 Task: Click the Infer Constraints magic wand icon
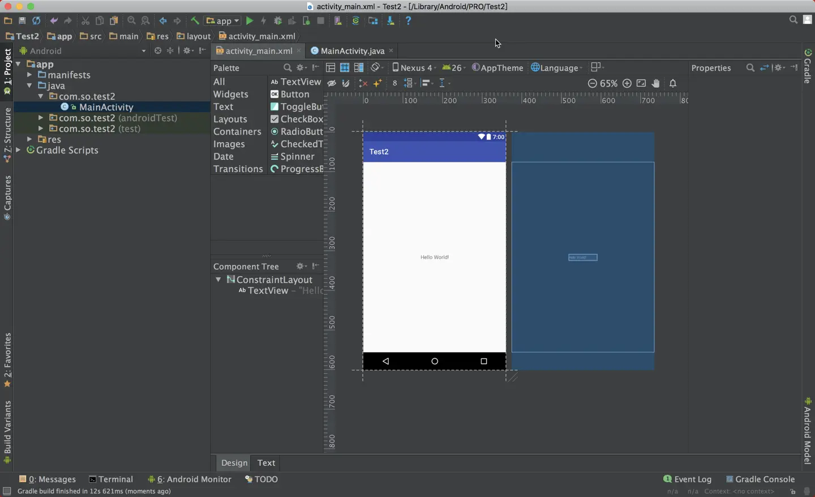378,83
